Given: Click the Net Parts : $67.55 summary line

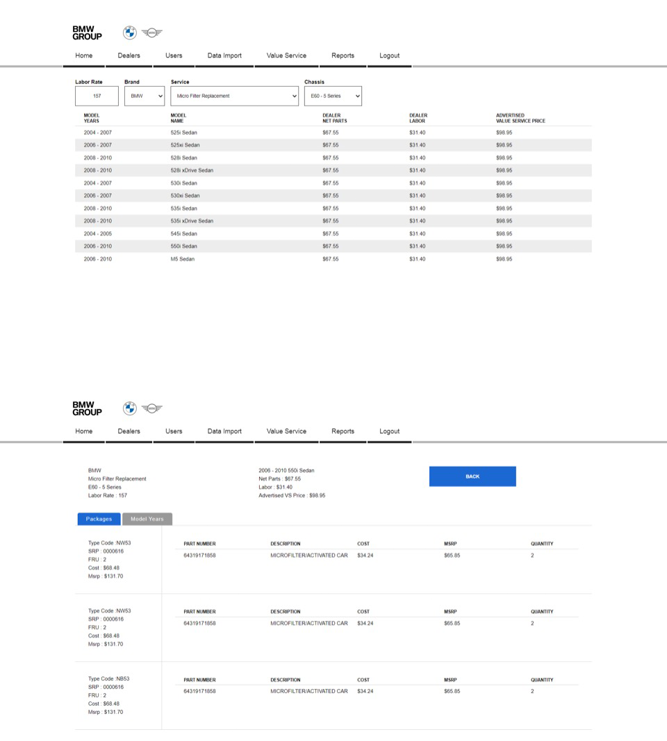Looking at the screenshot, I should pyautogui.click(x=279, y=478).
